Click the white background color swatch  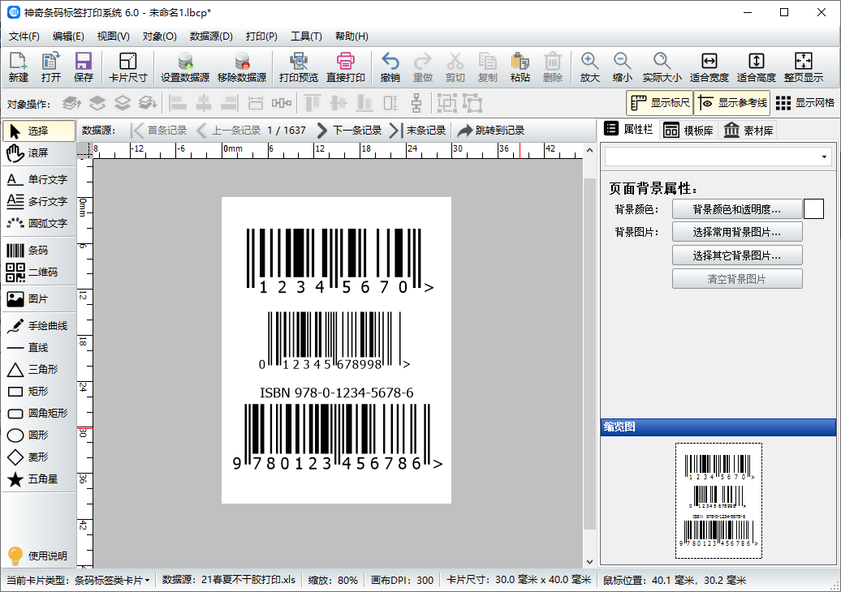click(813, 209)
